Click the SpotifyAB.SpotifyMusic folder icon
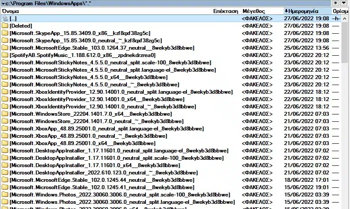This screenshot has width=350, height=209. [x=5, y=55]
